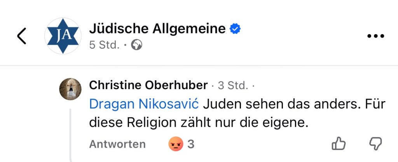Click the divider line below the header
This screenshot has width=398, height=162.
(199, 65)
